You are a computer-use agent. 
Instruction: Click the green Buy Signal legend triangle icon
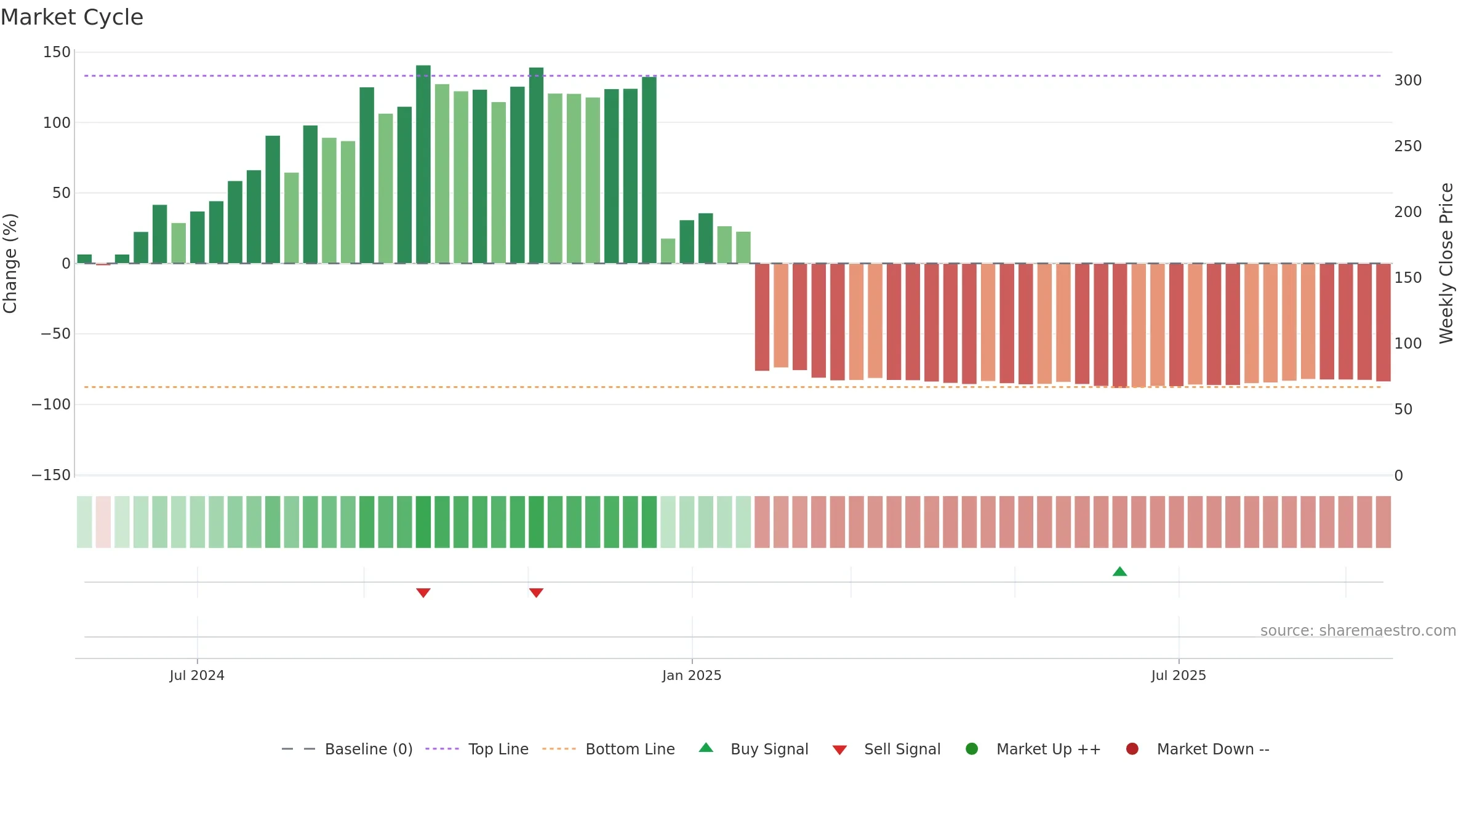tap(706, 748)
